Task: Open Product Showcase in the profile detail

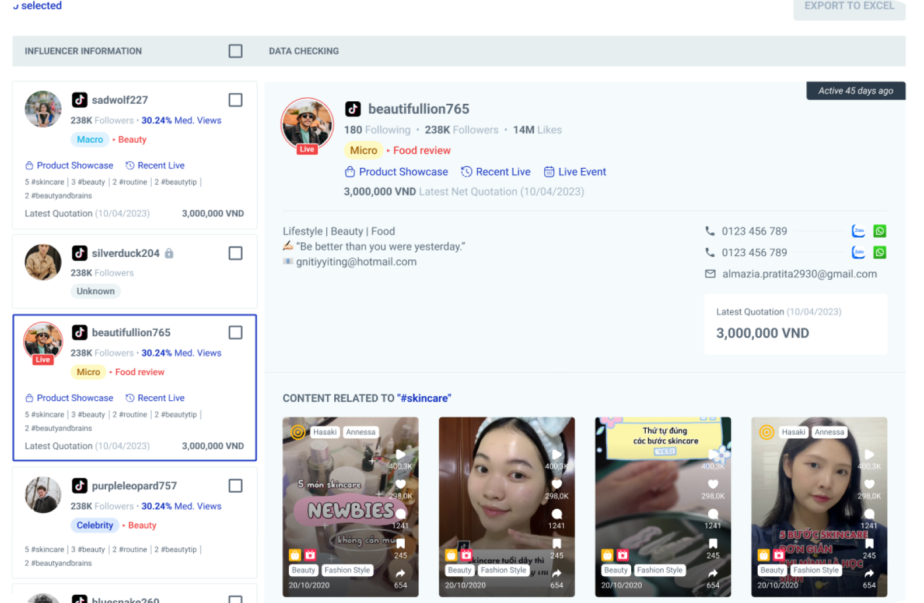Action: [x=397, y=172]
